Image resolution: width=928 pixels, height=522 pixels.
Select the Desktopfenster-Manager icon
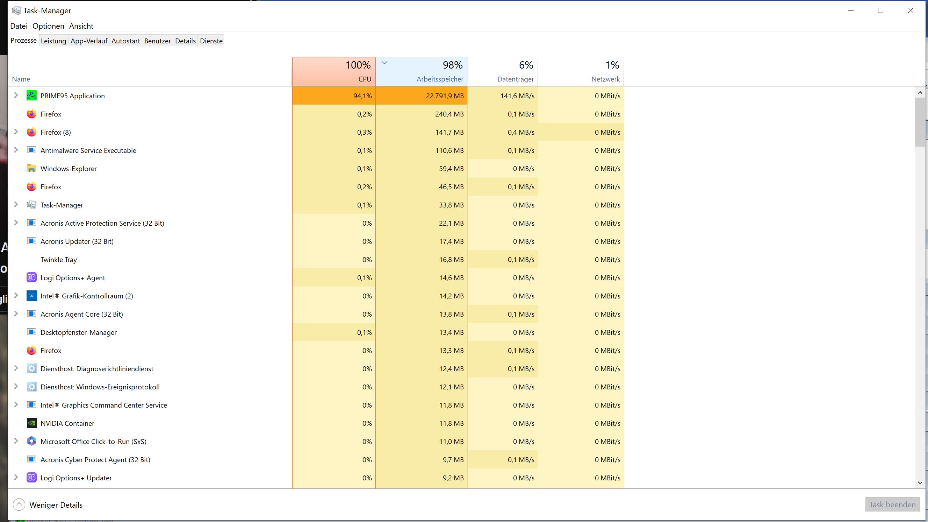tap(31, 332)
